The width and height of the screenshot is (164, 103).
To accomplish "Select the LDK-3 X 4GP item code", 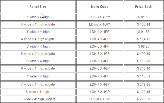I will (x=100, y=24).
